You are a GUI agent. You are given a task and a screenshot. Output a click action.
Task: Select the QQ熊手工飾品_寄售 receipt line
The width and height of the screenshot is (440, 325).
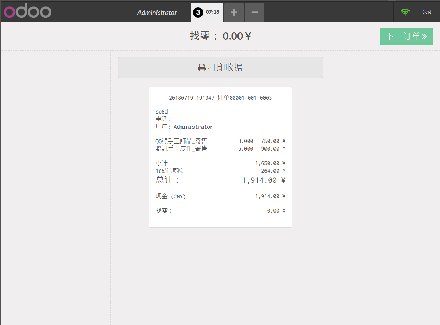(221, 141)
